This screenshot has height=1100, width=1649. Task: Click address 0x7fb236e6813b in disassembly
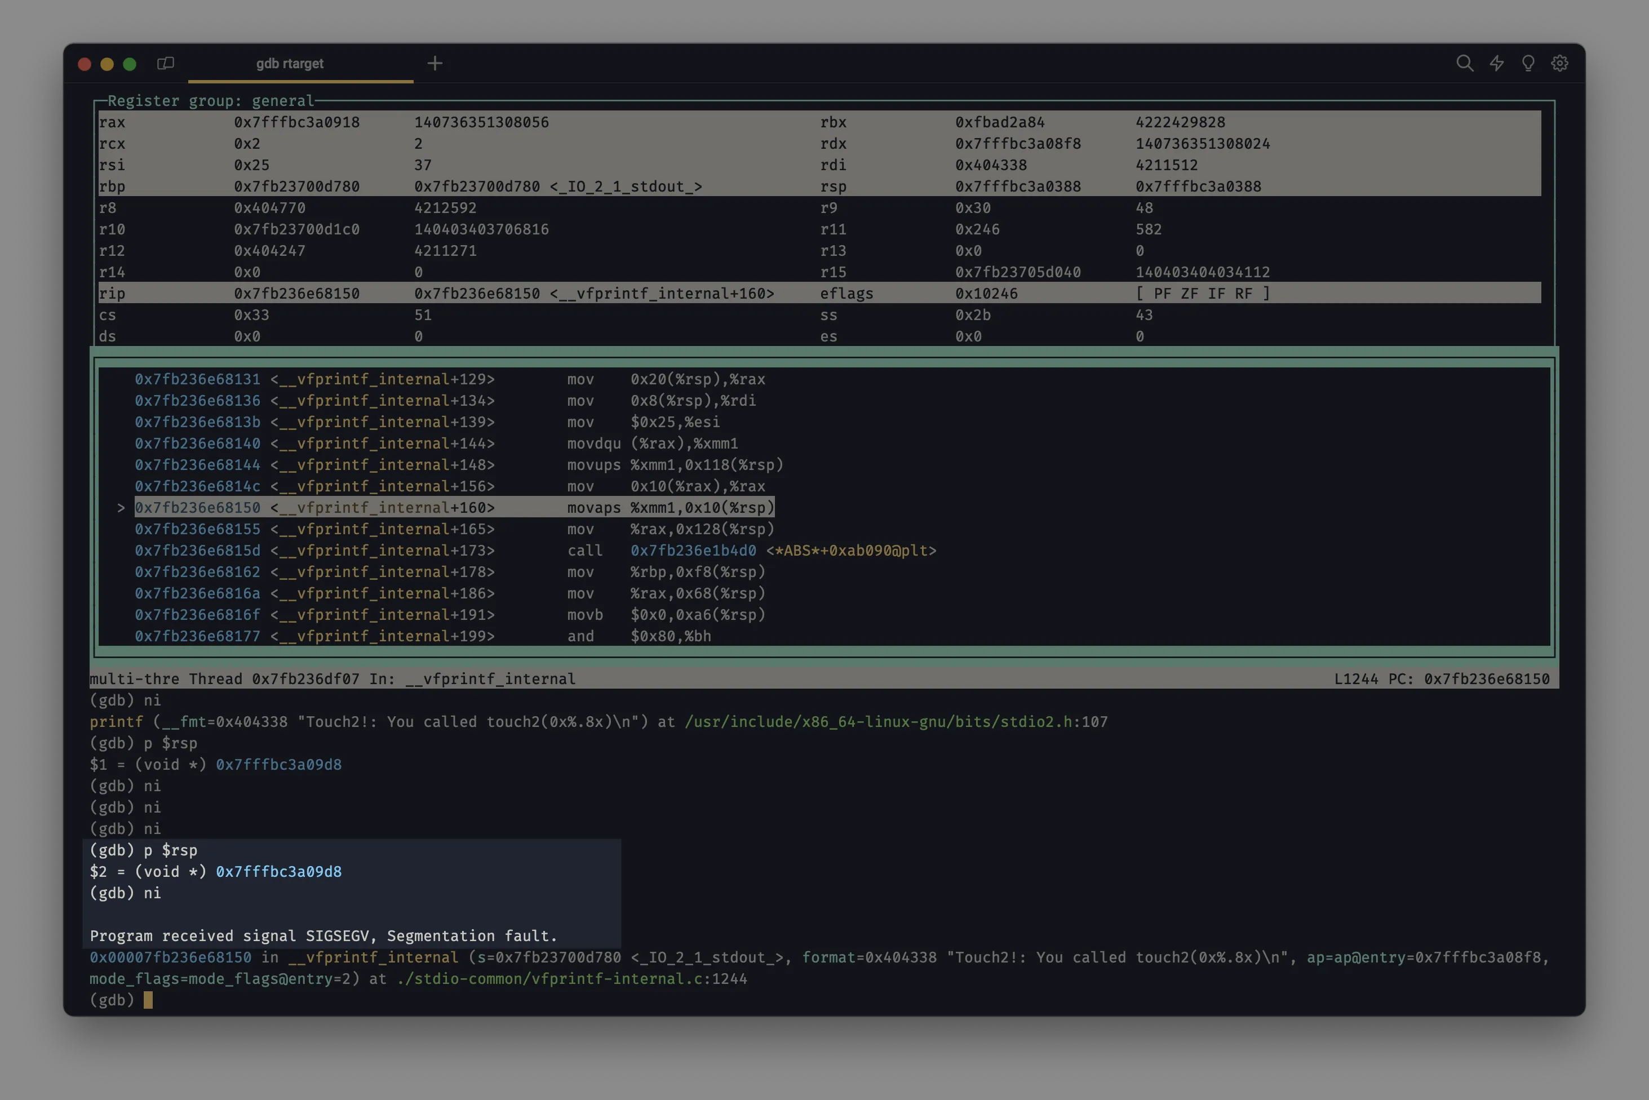(197, 422)
